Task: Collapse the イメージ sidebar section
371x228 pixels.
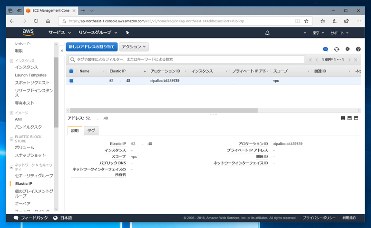Action: pos(11,113)
